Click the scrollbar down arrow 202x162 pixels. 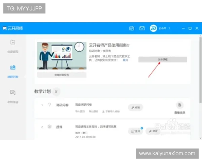pyautogui.click(x=200, y=138)
